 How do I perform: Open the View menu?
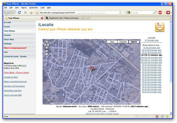pyautogui.click(x=17, y=8)
